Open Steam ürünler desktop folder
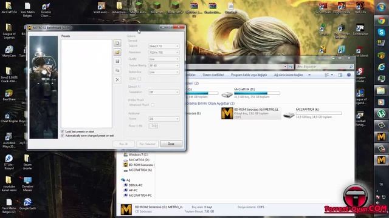 click(x=27, y=162)
